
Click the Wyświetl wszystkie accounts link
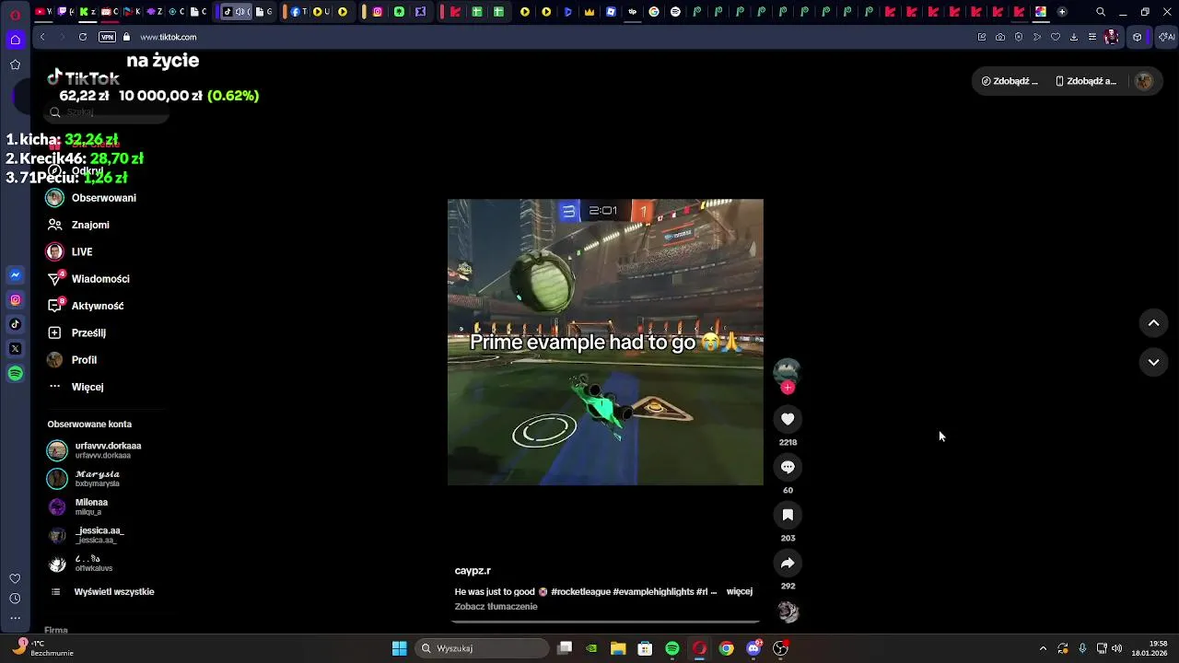click(x=113, y=592)
